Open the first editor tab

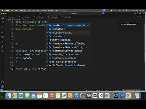coord(11,17)
